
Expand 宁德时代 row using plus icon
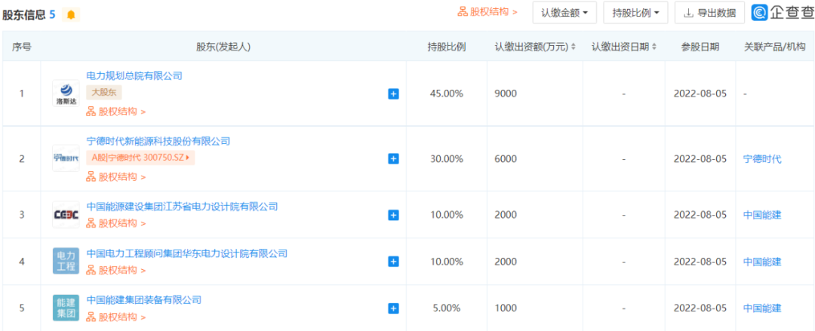coord(393,158)
